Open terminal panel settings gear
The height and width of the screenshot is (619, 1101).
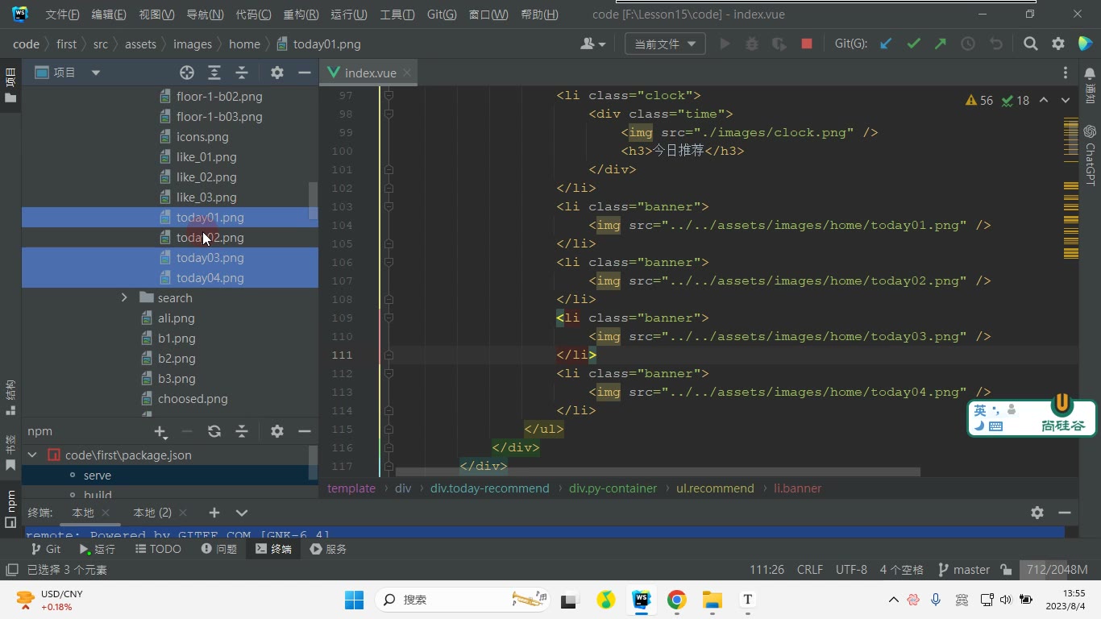click(1037, 513)
